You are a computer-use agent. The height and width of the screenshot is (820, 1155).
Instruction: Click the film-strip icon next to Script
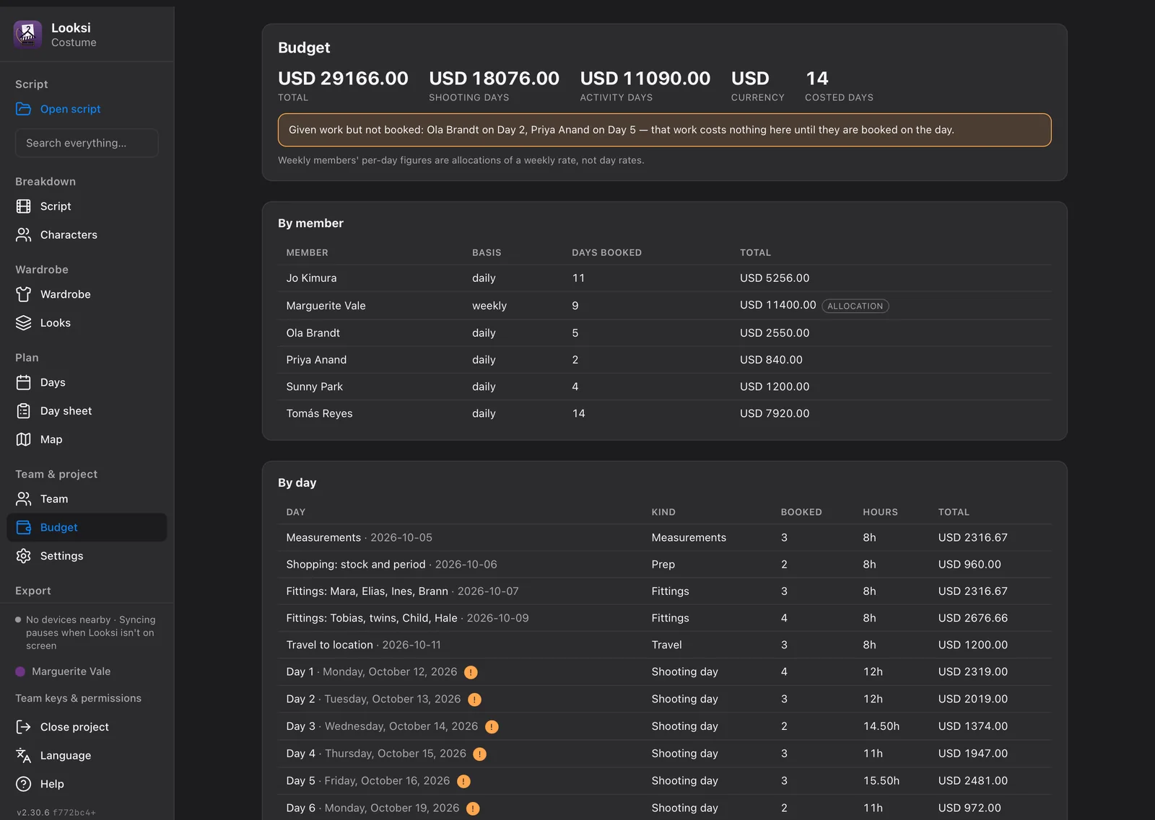pyautogui.click(x=24, y=206)
